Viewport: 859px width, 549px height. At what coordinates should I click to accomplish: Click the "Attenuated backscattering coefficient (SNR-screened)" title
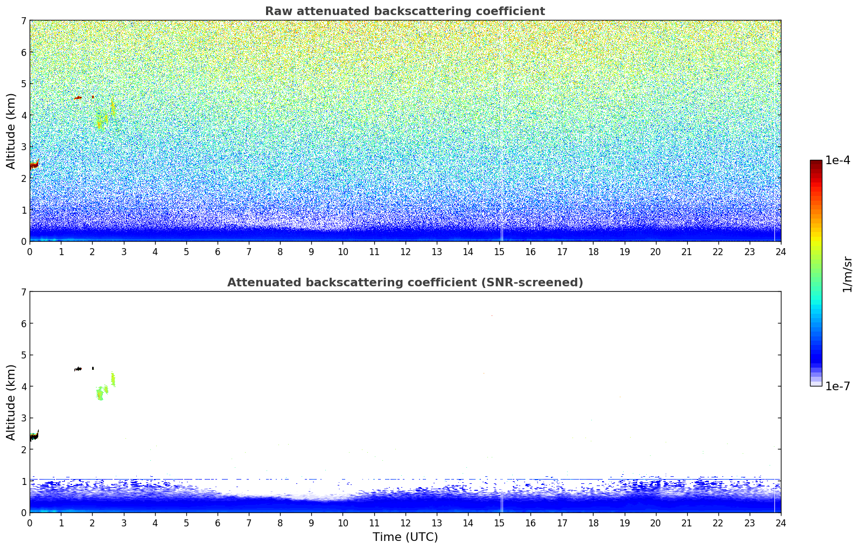coord(405,283)
